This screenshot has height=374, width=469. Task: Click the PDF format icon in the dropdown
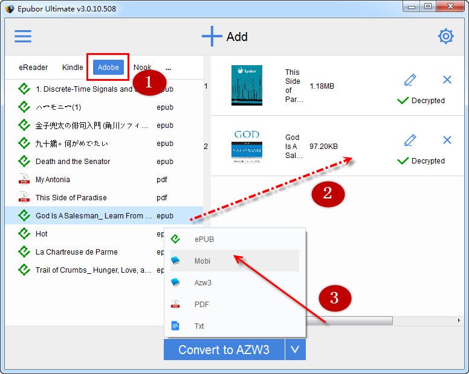175,304
